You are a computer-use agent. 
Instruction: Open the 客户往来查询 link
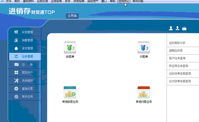pyautogui.click(x=177, y=58)
